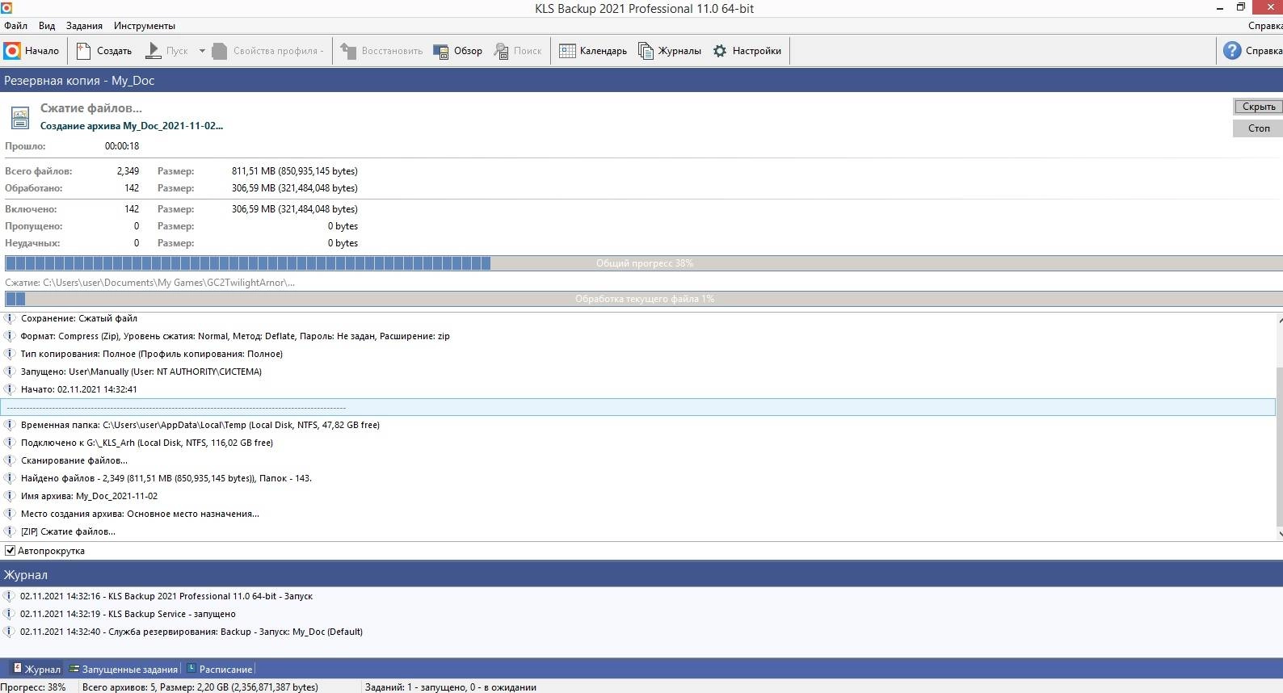Viewport: 1283px width, 693px height.
Task: Click status bar 'Заданий: 1 - запущено' entry
Action: coord(451,687)
